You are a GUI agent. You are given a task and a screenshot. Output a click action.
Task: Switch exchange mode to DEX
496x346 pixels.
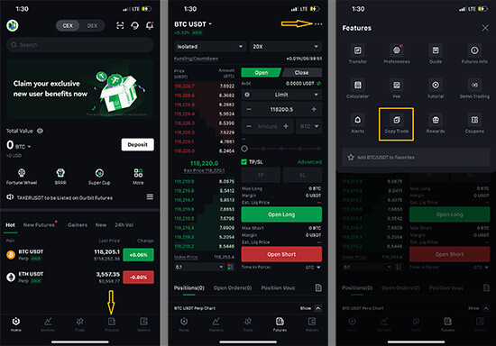(92, 25)
